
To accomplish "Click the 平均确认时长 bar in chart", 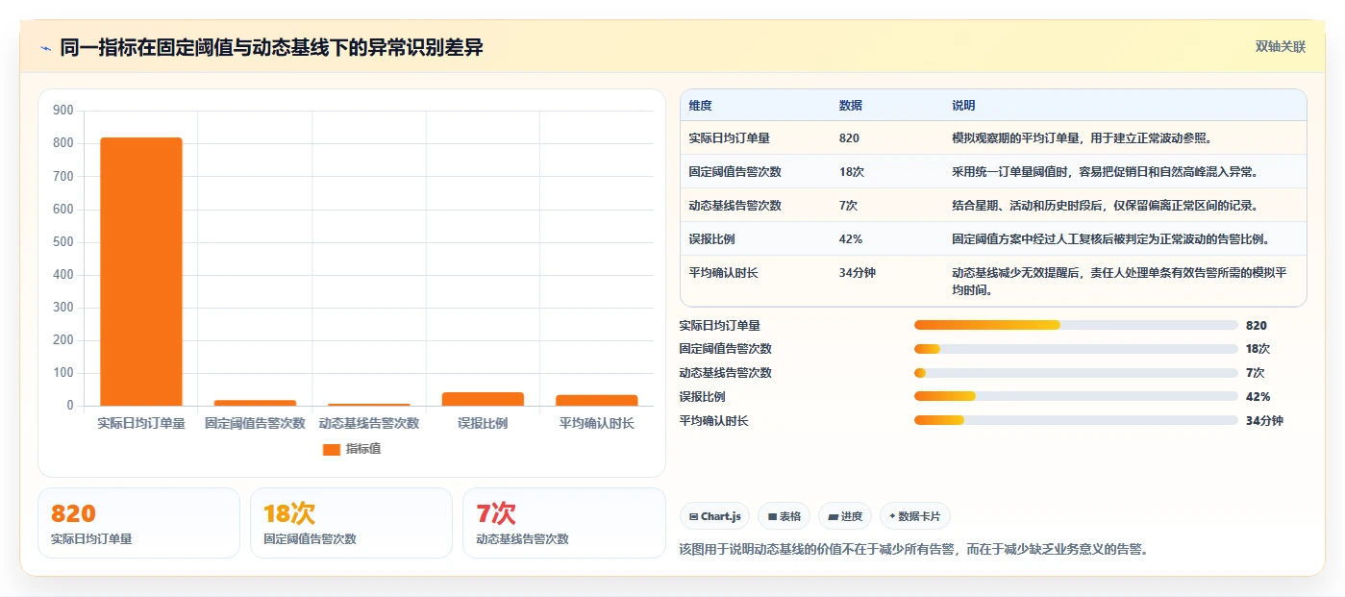I will [597, 400].
